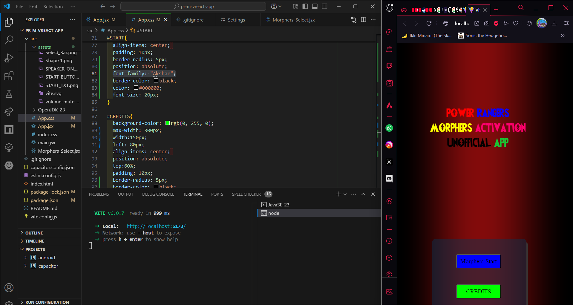This screenshot has height=305, width=573.
Task: Close the App.css editor tab
Action: (166, 20)
